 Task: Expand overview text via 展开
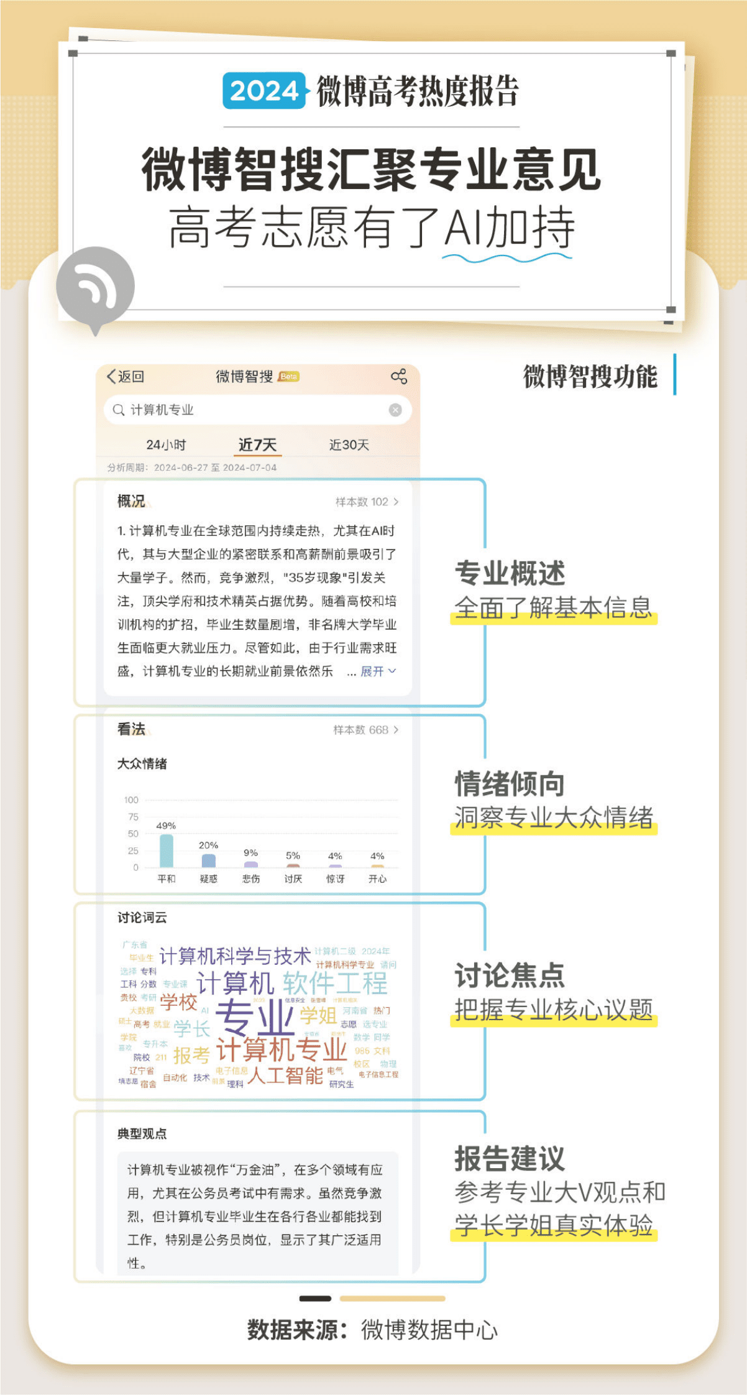pos(378,671)
